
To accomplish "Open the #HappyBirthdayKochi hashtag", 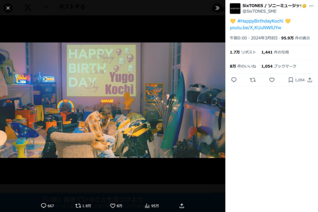I will (x=260, y=21).
